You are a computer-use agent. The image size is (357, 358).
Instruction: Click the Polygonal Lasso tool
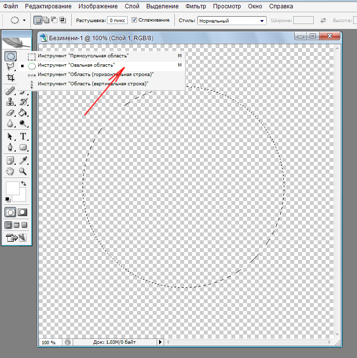(x=10, y=67)
